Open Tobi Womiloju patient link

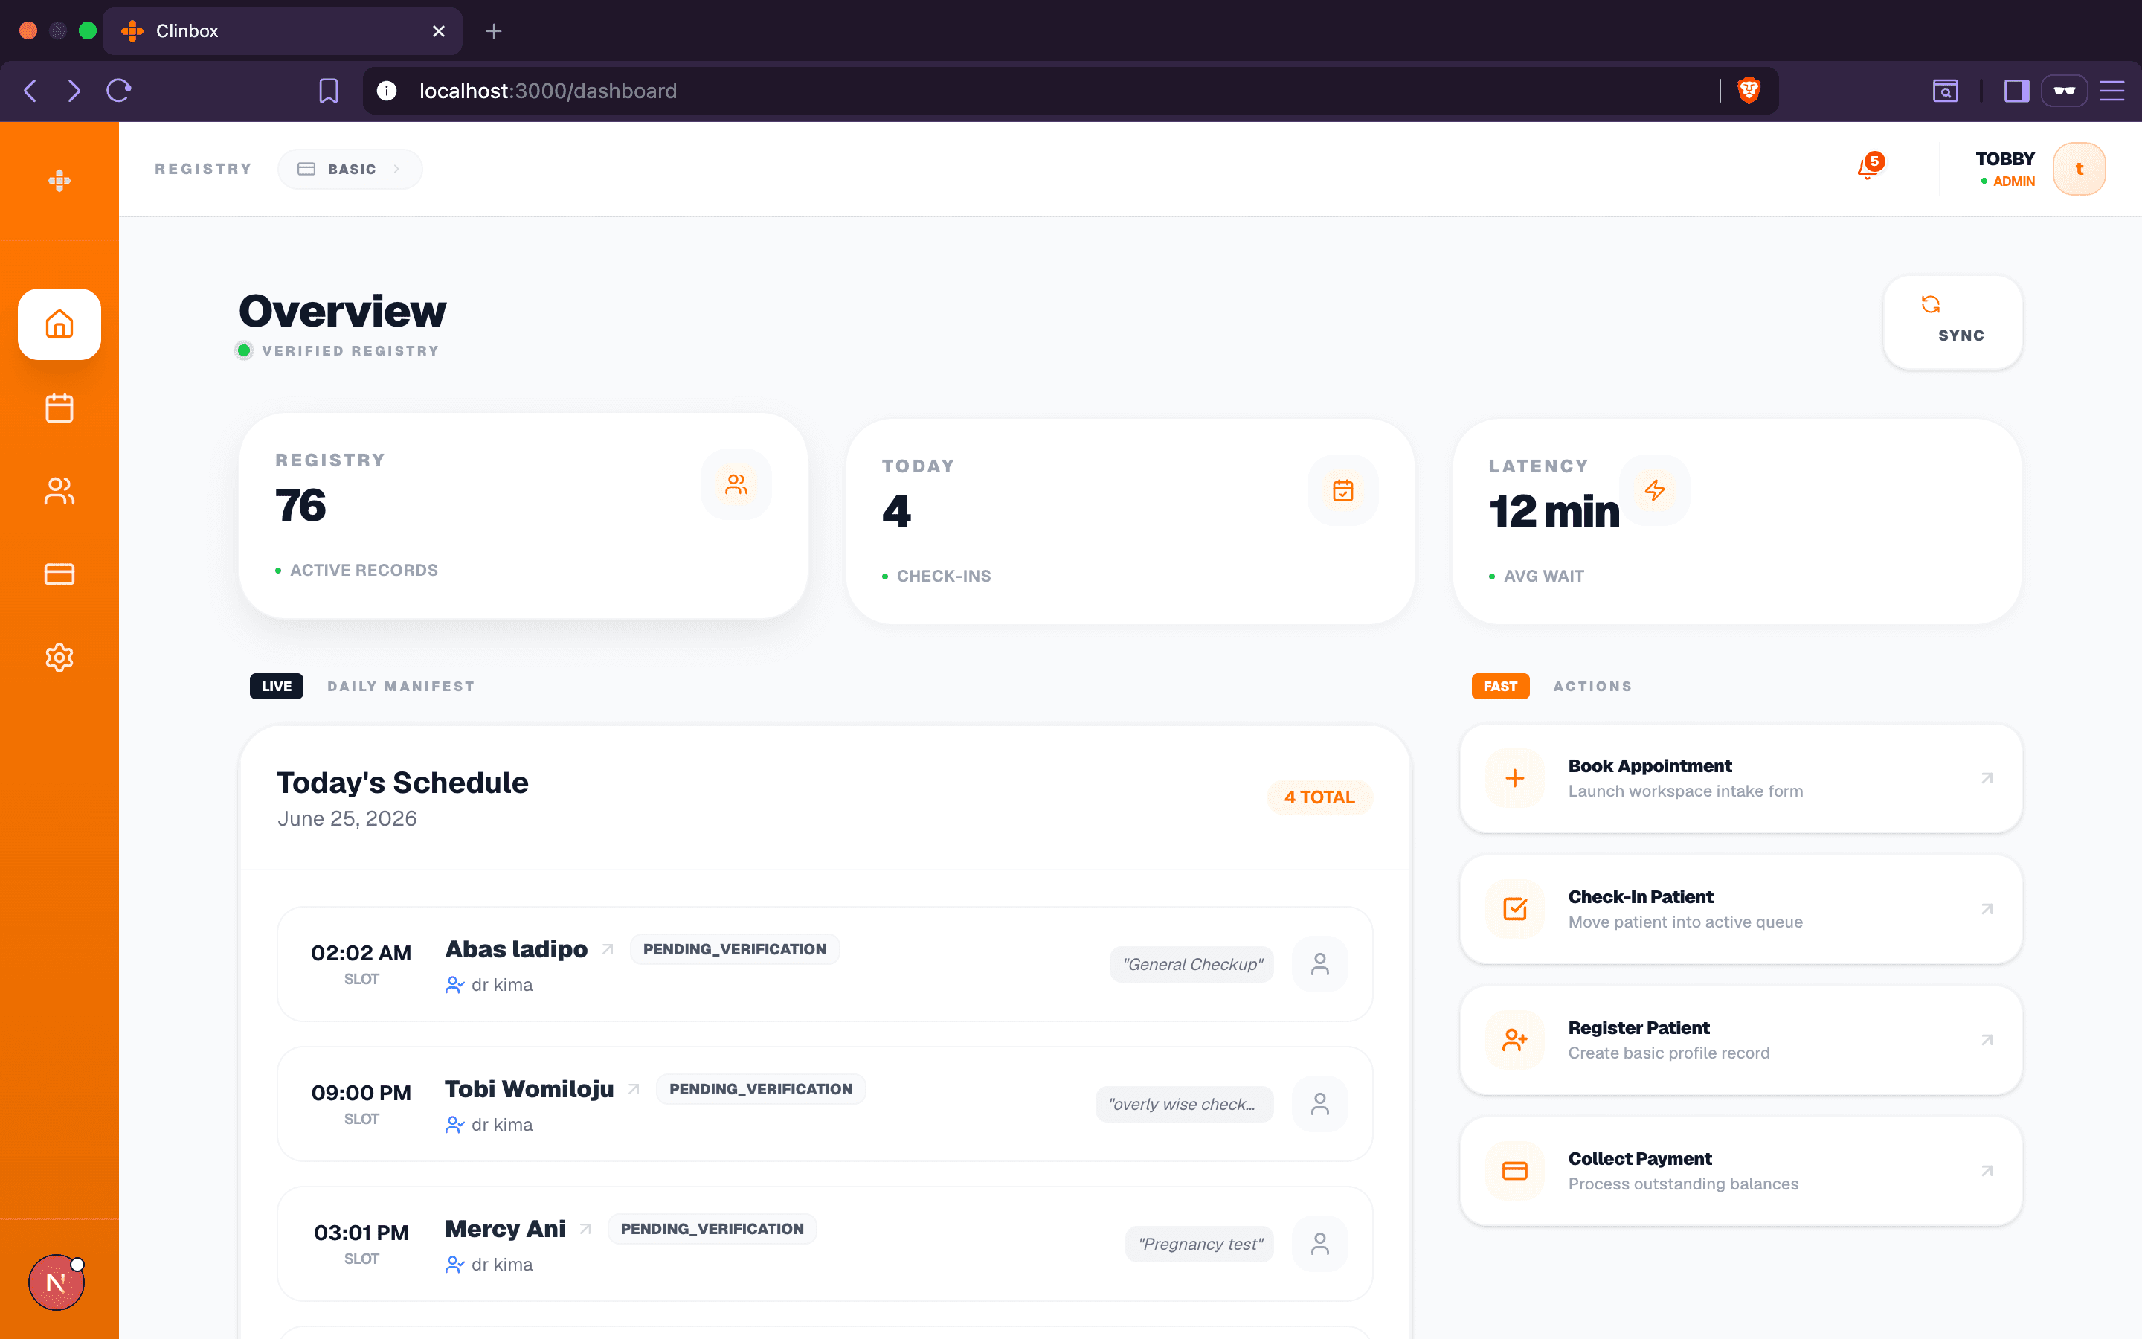[530, 1089]
